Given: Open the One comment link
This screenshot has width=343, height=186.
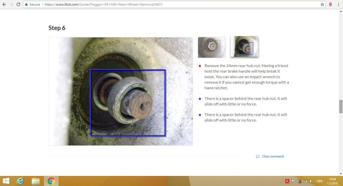Looking at the screenshot, I should click(x=273, y=156).
